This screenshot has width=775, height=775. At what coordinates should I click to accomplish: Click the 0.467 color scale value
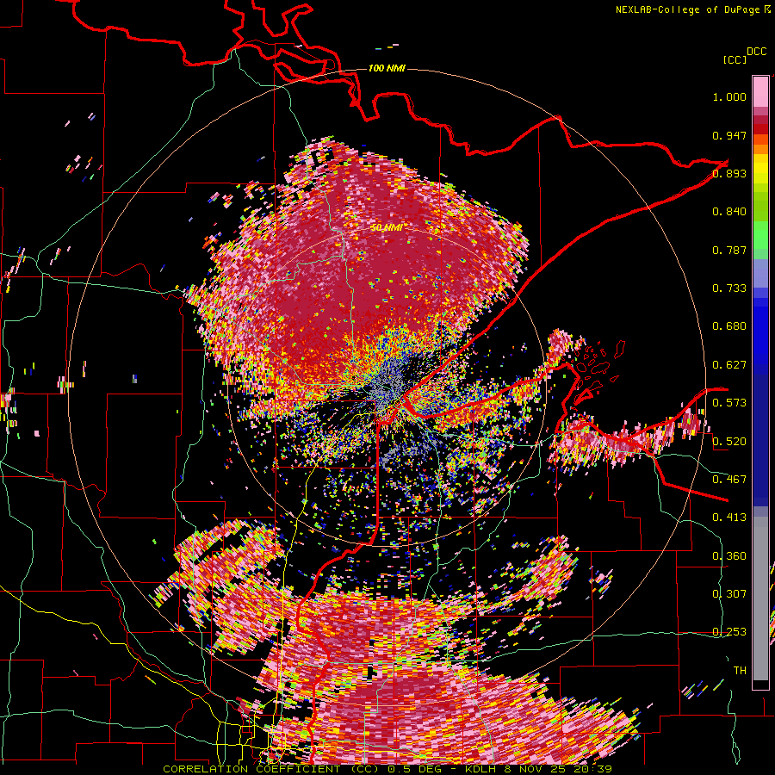(729, 480)
